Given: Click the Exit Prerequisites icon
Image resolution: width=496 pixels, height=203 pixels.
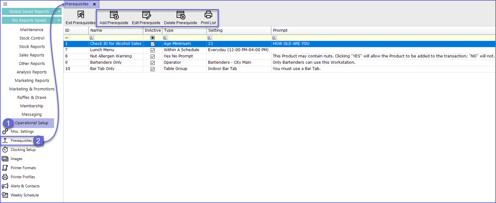Looking at the screenshot, I should point(80,15).
